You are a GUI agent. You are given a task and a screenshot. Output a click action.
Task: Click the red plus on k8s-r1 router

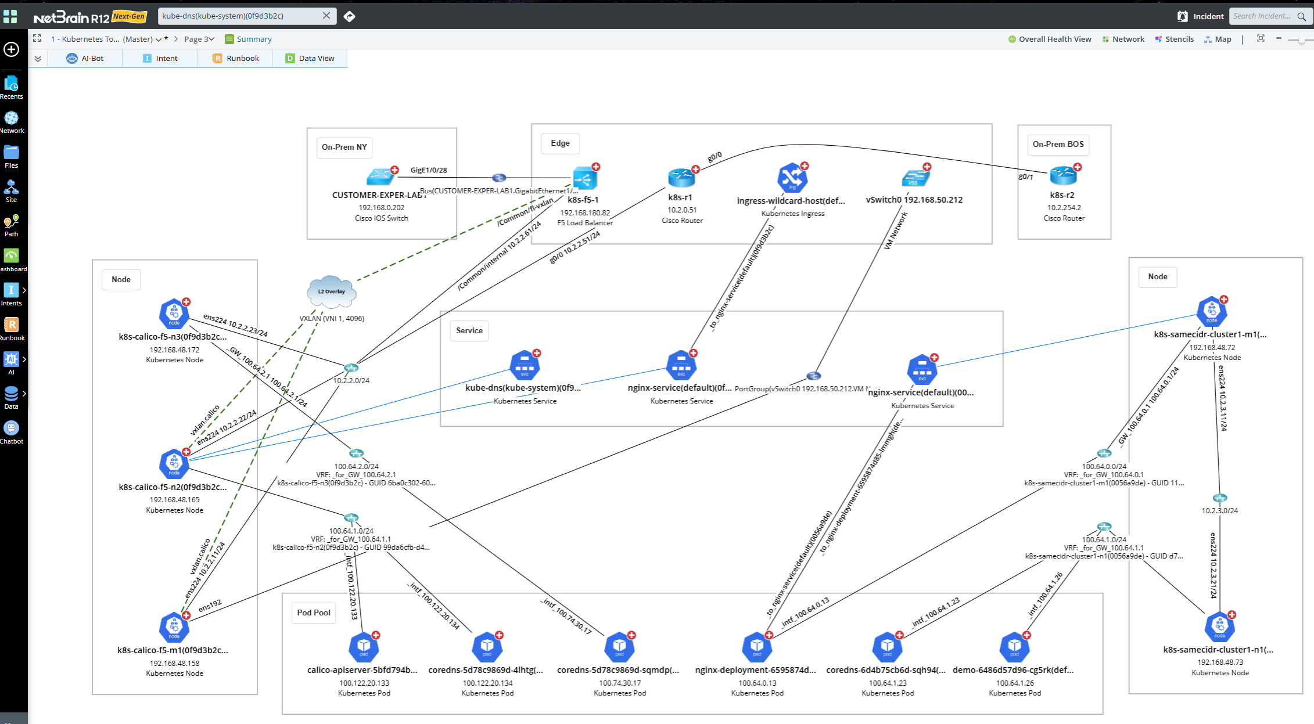(695, 170)
